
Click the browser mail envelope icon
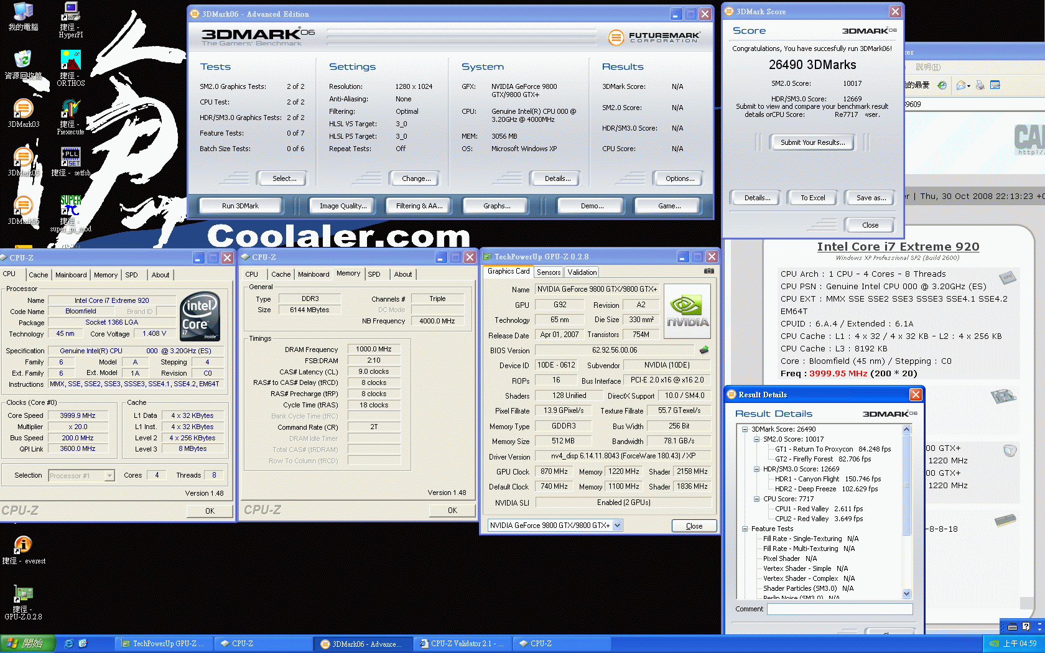961,85
